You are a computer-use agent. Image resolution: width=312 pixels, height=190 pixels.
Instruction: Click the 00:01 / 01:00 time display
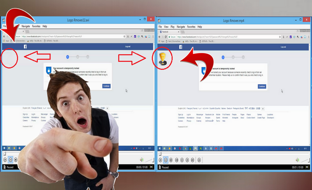tap(297, 167)
